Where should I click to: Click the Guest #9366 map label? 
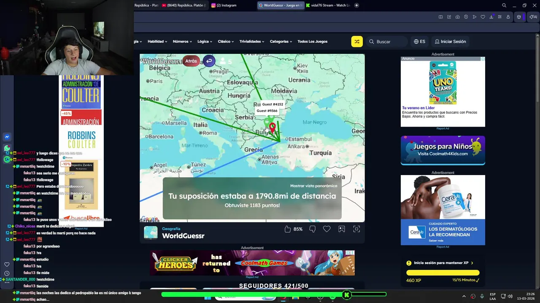click(x=267, y=111)
